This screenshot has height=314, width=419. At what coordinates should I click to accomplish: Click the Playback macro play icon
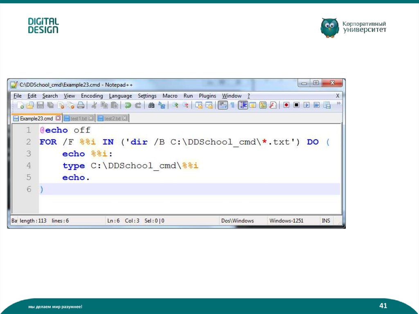307,105
